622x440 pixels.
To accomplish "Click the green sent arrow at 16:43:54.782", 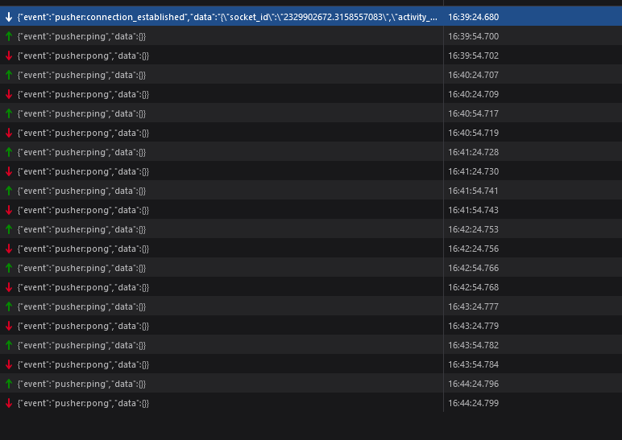I will coord(9,345).
